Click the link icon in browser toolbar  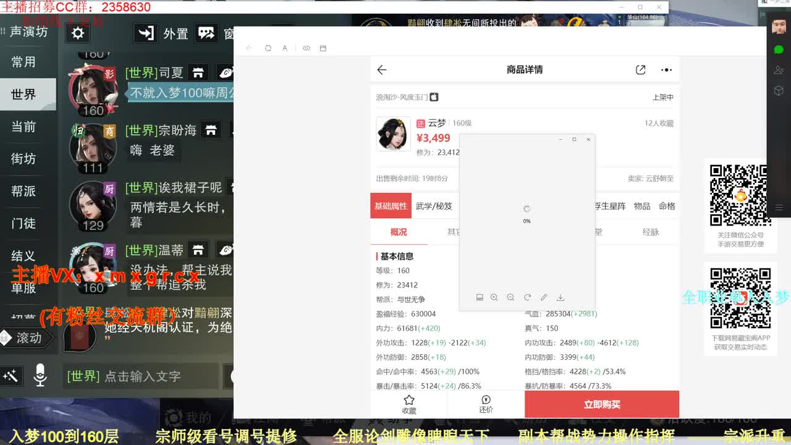pyautogui.click(x=307, y=48)
